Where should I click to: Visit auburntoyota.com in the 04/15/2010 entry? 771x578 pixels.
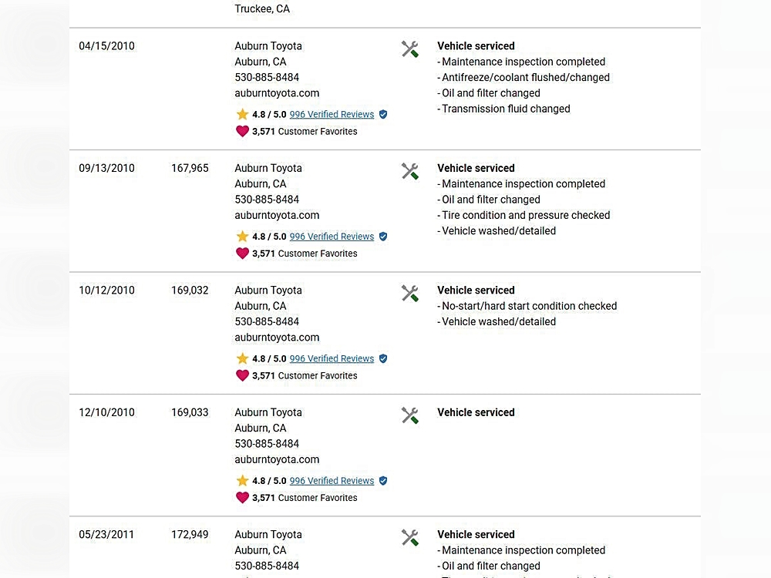[277, 93]
